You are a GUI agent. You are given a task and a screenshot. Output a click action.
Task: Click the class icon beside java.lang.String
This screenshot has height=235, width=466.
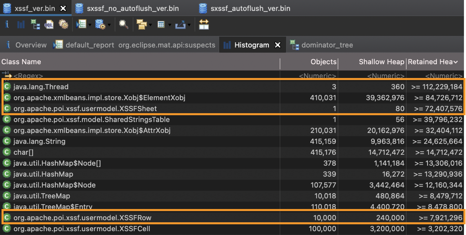7,141
